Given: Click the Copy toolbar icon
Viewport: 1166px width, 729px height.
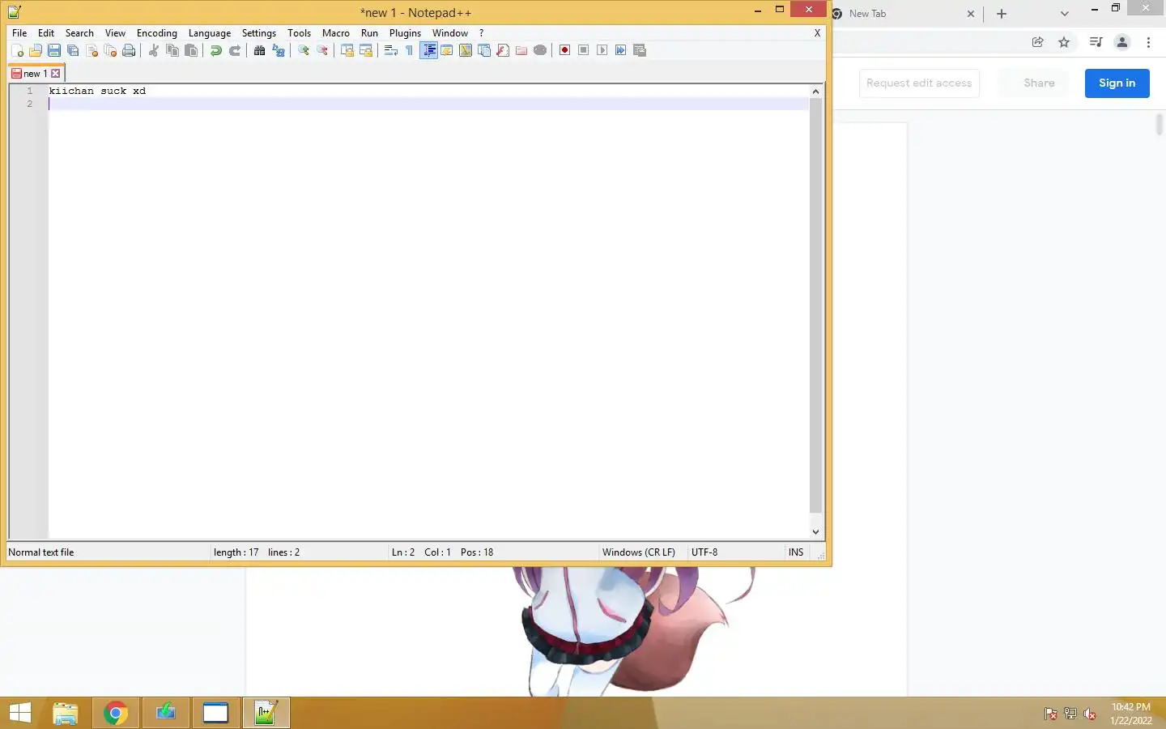Looking at the screenshot, I should 172,50.
